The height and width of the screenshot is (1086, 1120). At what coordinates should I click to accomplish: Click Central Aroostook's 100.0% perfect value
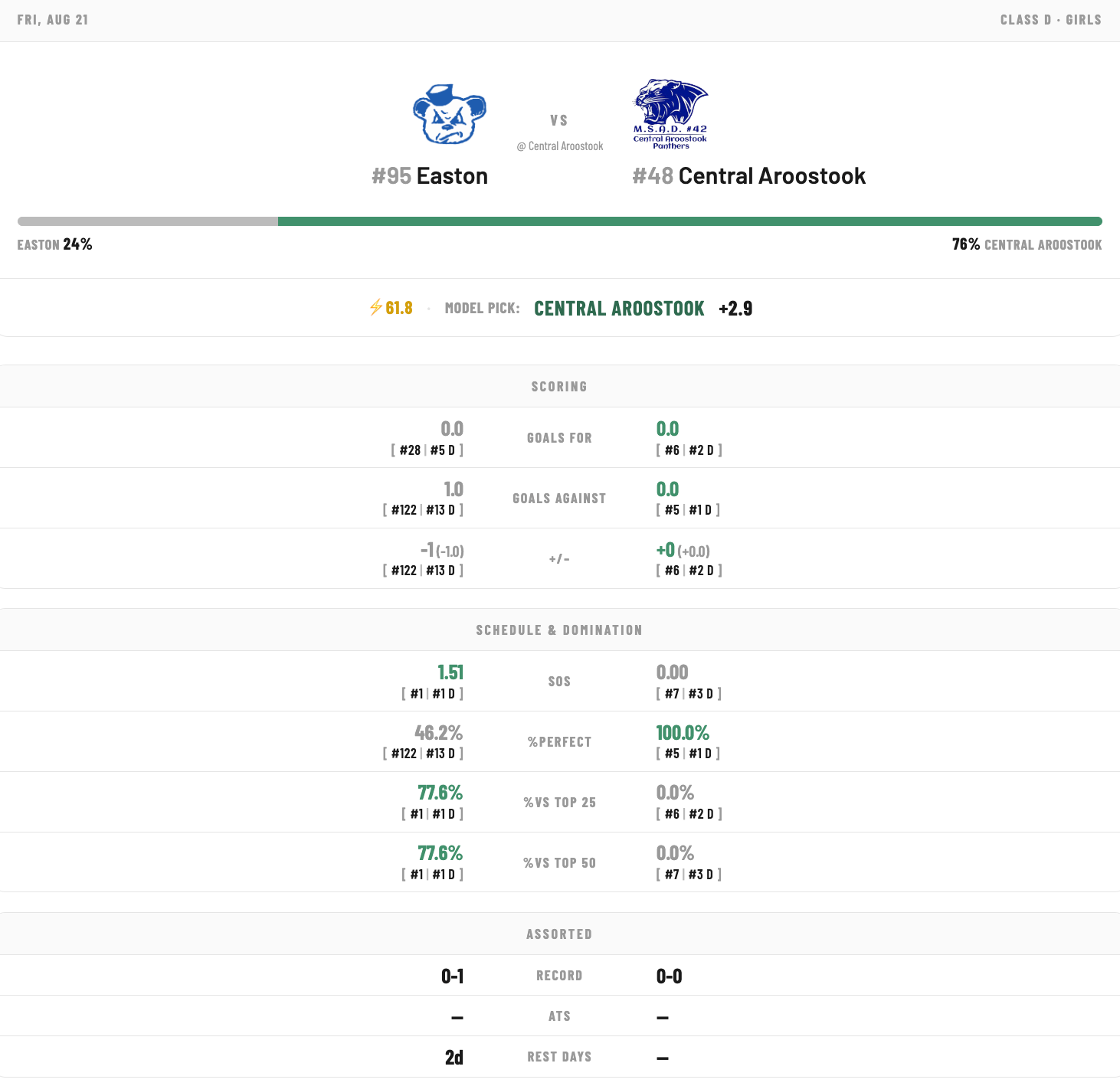coord(683,733)
